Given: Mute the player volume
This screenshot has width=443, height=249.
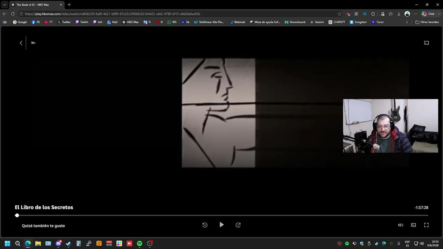Looking at the screenshot, I should tap(400, 225).
